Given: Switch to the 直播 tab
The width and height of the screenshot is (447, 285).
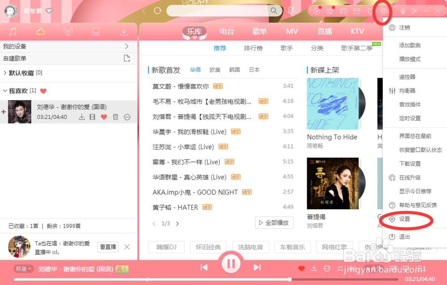Looking at the screenshot, I should (x=325, y=31).
